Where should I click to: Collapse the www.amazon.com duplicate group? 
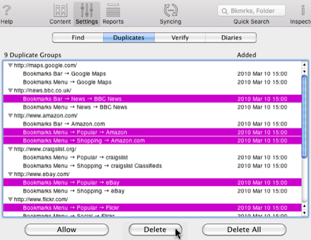click(x=10, y=115)
